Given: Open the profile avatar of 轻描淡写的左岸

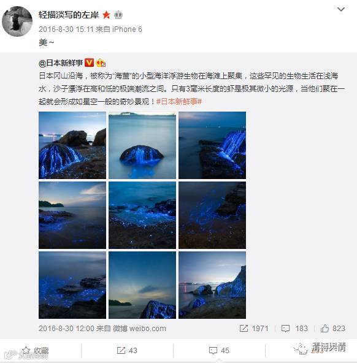Looking at the screenshot, I should [17, 21].
